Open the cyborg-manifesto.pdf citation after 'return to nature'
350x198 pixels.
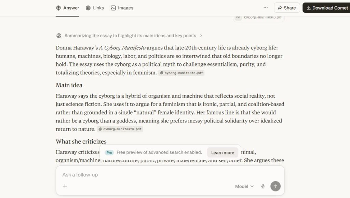pos(120,129)
